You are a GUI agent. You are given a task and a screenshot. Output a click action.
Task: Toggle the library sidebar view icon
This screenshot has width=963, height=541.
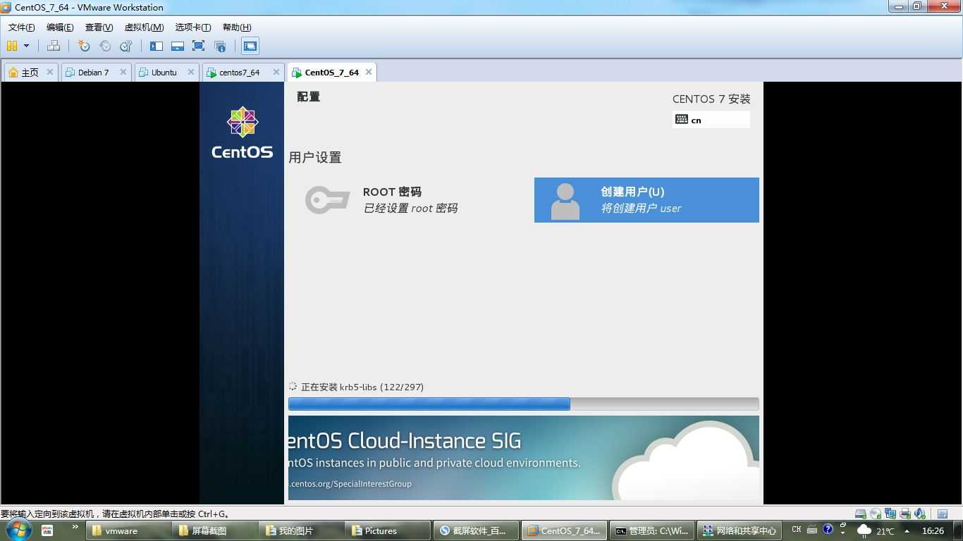coord(157,46)
